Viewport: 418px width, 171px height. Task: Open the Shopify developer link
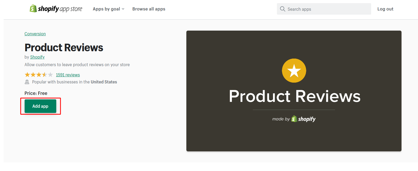(x=37, y=57)
